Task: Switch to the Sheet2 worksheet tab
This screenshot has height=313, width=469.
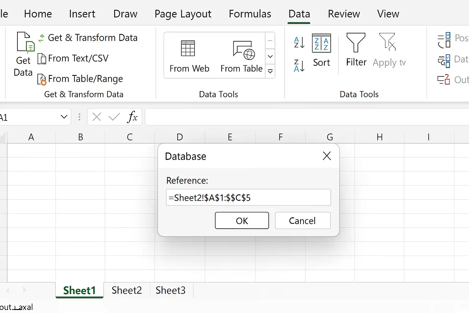Action: point(127,290)
